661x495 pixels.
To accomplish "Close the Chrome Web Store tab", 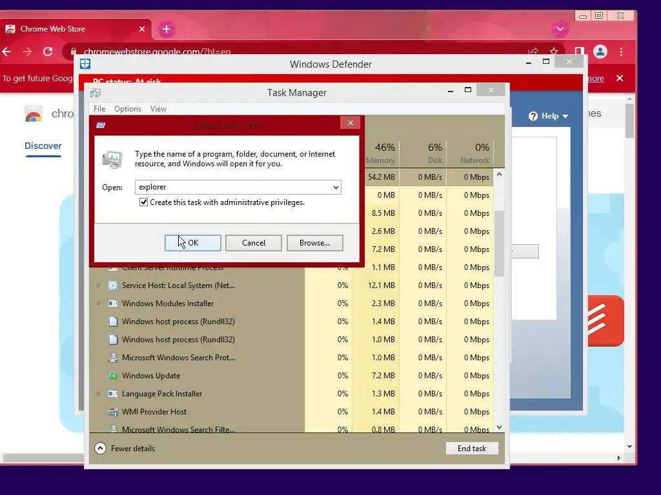I will [142, 29].
